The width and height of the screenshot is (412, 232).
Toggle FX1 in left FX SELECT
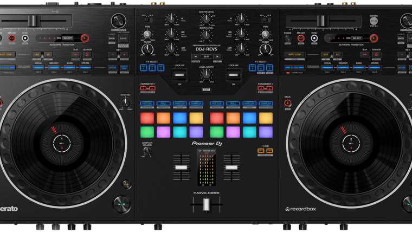[144, 68]
